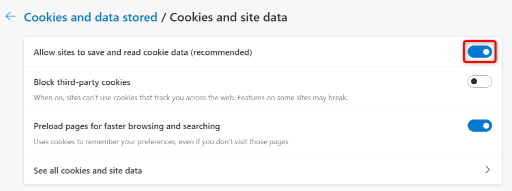Open See all cookies and site data
512x191 pixels.
tap(263, 170)
